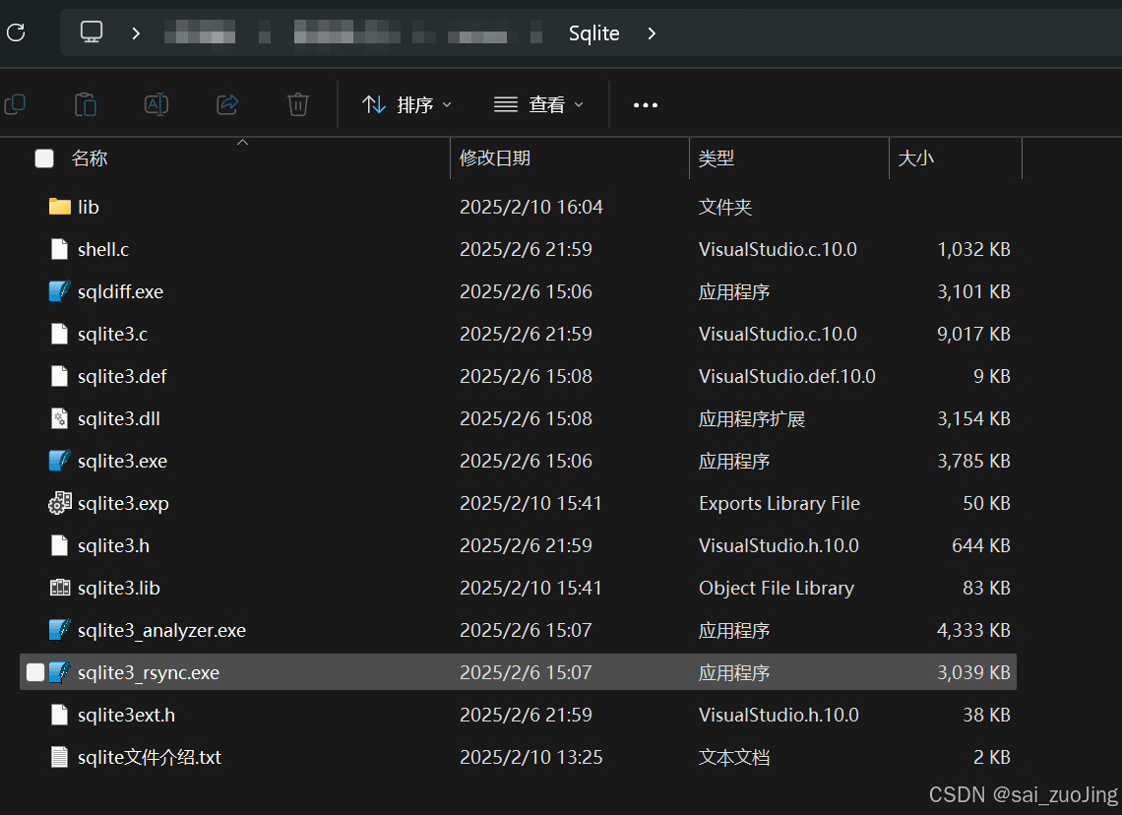Expand the breadcrumb chevron after Sqlite
The image size is (1122, 815).
pyautogui.click(x=652, y=32)
